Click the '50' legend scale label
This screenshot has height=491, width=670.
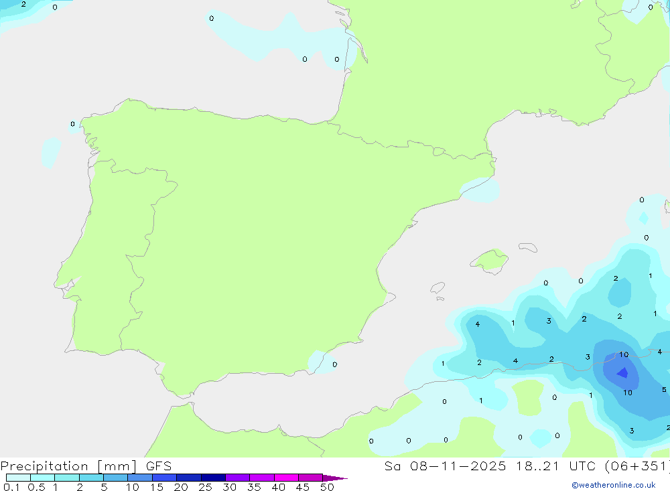coord(327,487)
